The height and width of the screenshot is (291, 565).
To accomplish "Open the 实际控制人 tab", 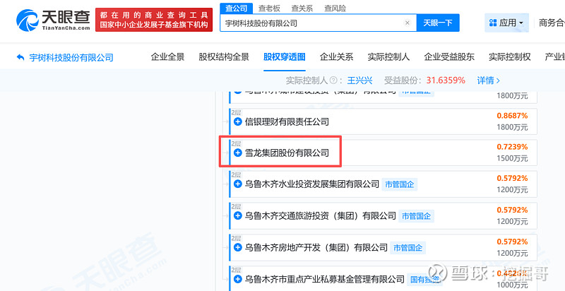I will pos(388,57).
